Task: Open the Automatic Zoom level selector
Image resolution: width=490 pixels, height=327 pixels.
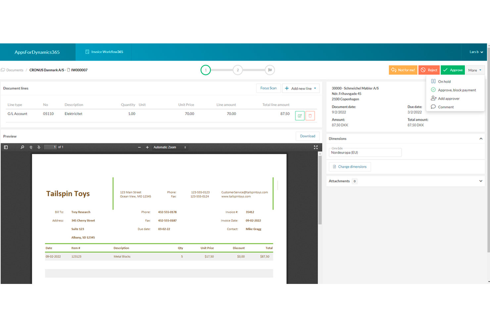Action: (x=170, y=147)
